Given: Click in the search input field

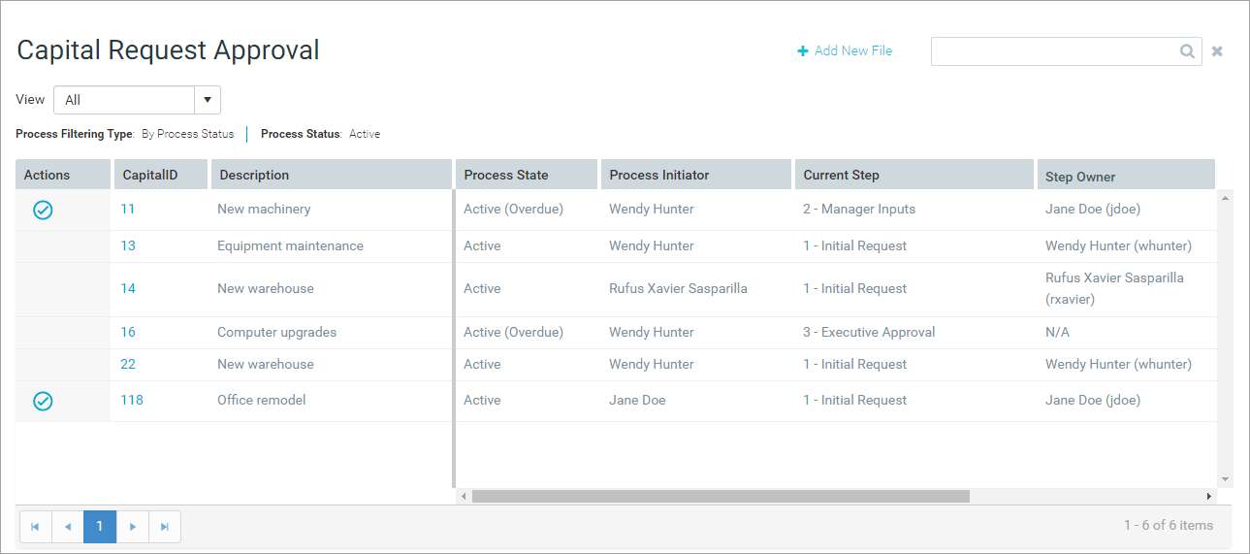Looking at the screenshot, I should click(1054, 51).
